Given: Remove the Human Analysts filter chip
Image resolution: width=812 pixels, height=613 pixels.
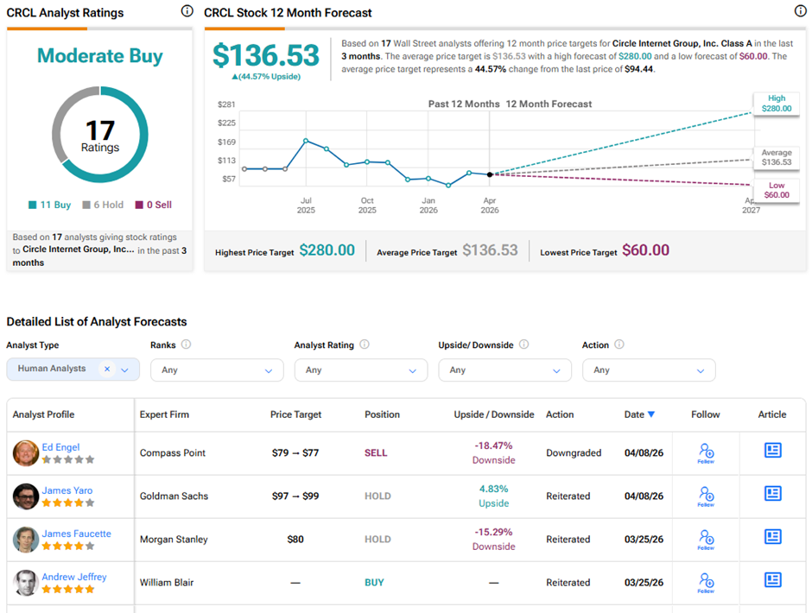Looking at the screenshot, I should (x=107, y=369).
